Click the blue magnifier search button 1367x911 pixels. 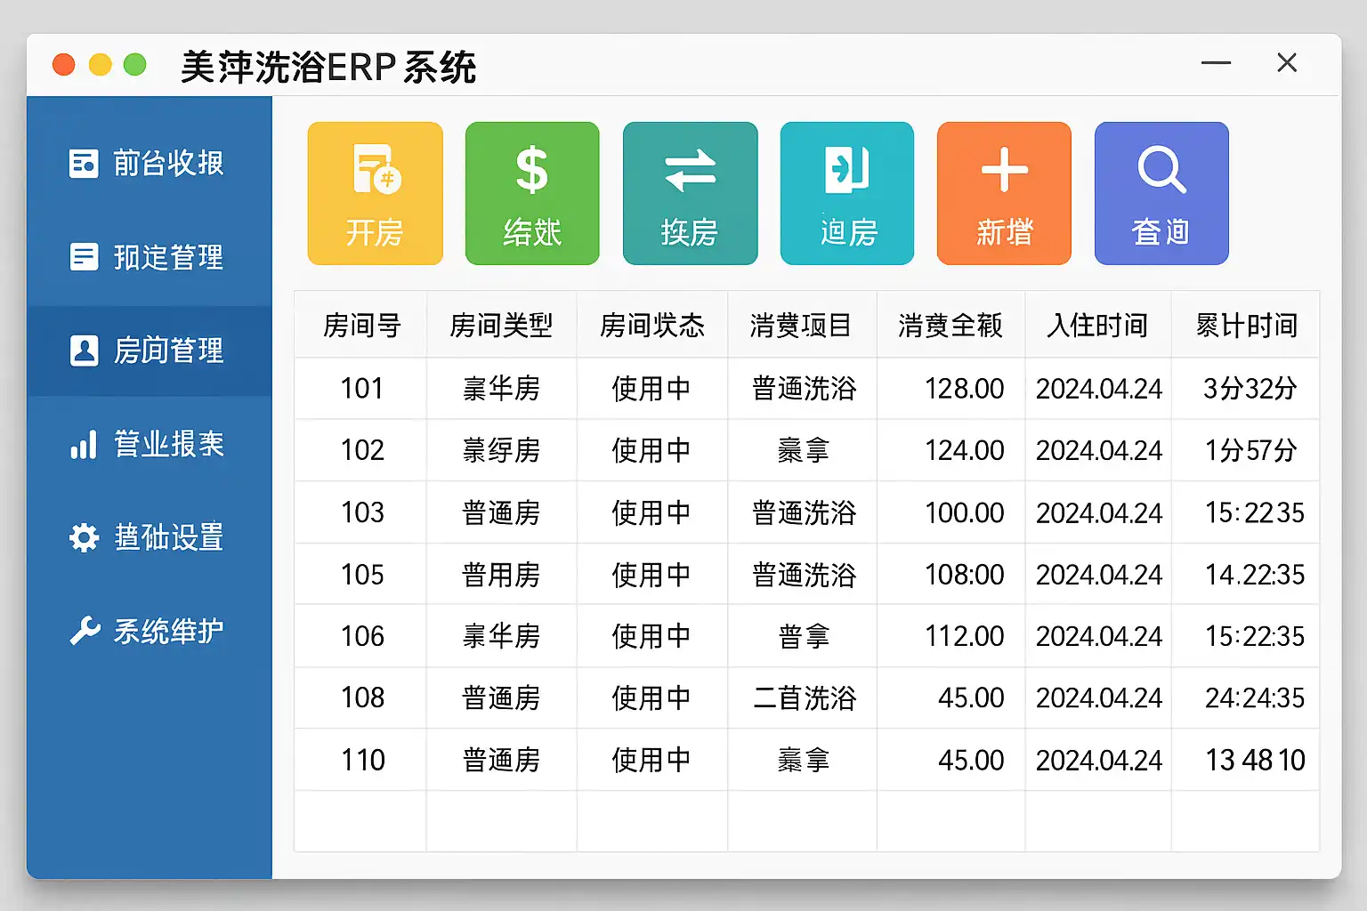coord(1161,193)
